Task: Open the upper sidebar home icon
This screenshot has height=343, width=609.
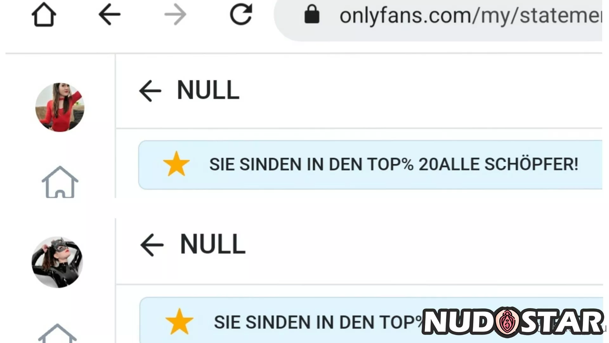Action: (x=60, y=182)
